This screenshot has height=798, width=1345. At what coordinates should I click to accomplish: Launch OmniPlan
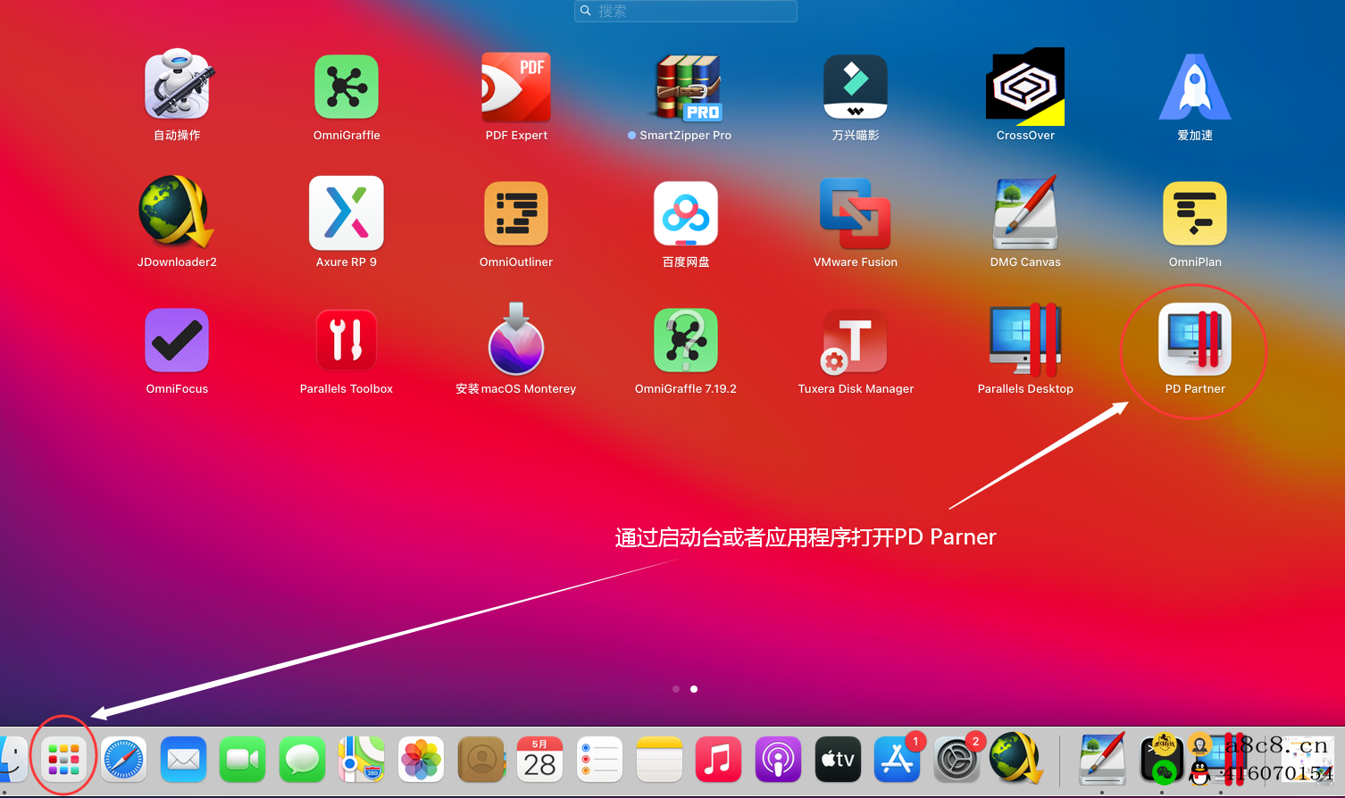coord(1195,213)
